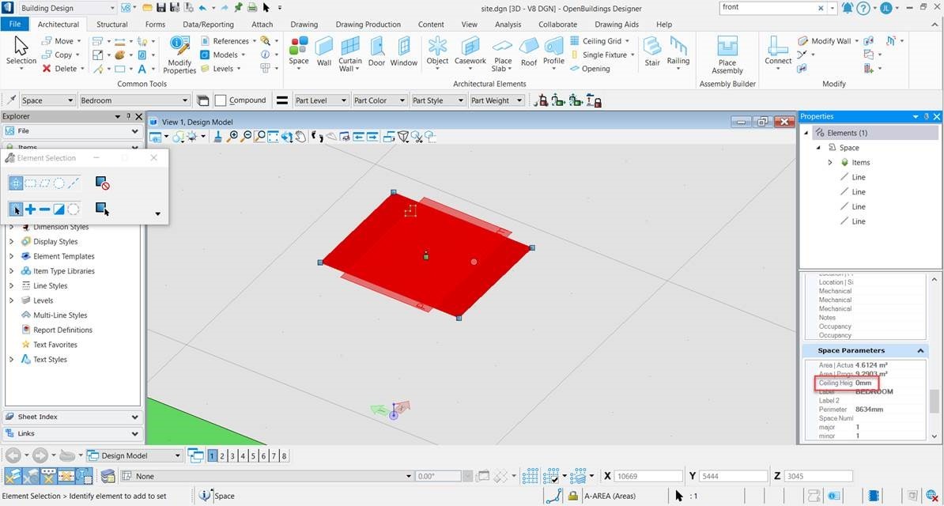Switch to the Drawing Production ribbon tab
The height and width of the screenshot is (506, 944).
(x=368, y=25)
